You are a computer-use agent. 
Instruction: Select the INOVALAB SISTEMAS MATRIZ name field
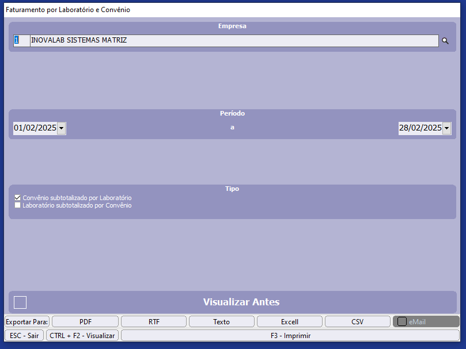click(233, 40)
